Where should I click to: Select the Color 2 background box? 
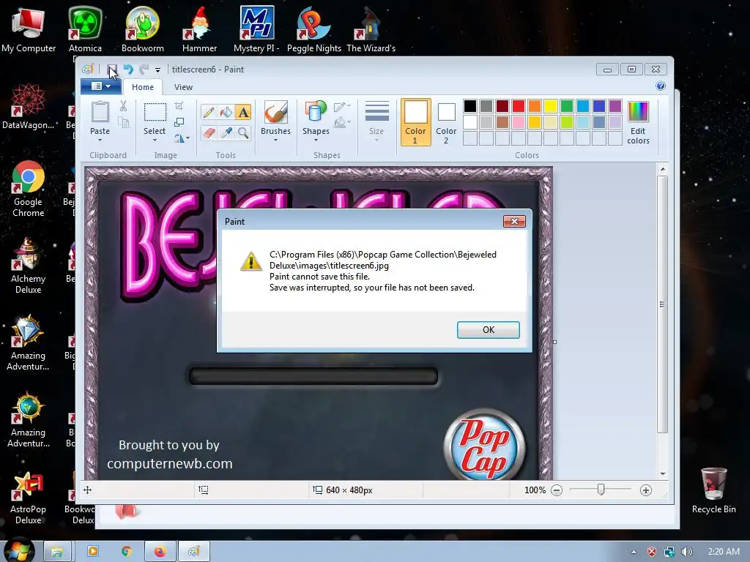pos(446,122)
